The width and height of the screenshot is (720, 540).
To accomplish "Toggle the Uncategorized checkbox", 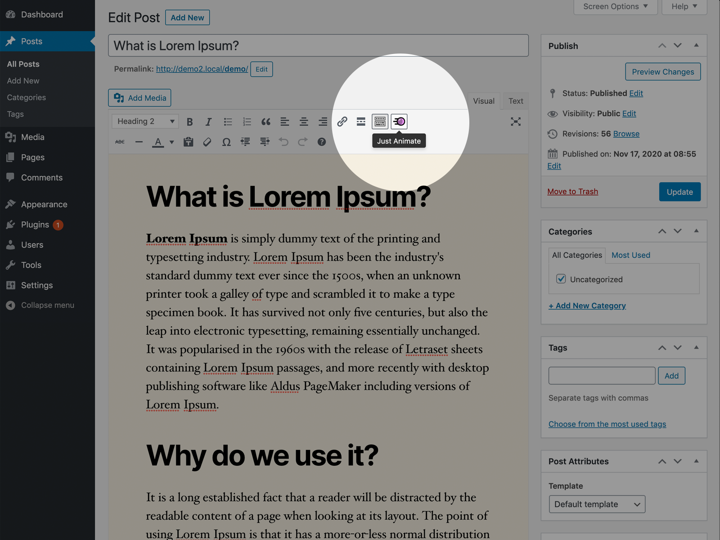I will [x=561, y=279].
